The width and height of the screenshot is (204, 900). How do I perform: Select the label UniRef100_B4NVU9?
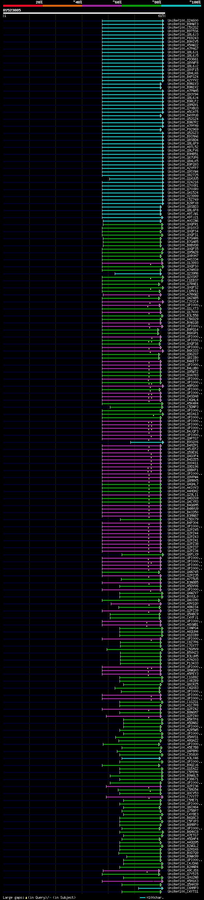(x=183, y=509)
